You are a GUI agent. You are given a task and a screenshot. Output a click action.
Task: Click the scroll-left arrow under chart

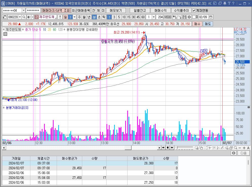click(4, 148)
